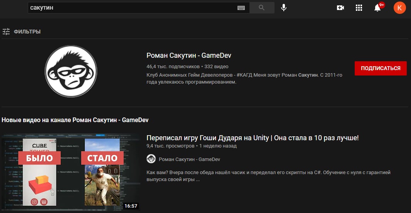Click video description starting Как вам? Вчера
Screen dimensions: 411x213
pyautogui.click(x=268, y=176)
